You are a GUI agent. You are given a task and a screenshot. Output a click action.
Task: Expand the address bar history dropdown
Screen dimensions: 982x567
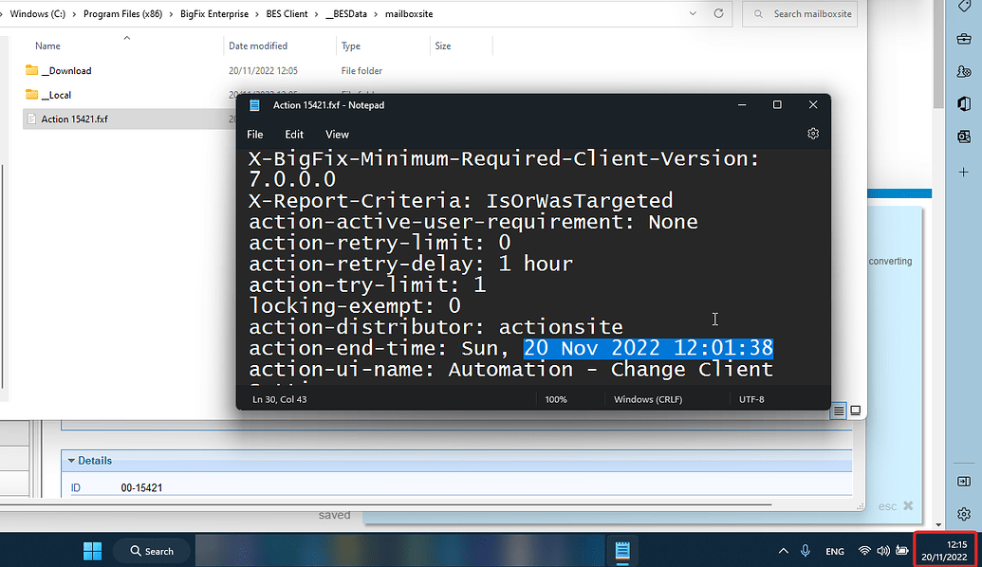click(x=693, y=13)
